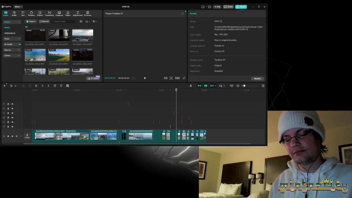This screenshot has width=352, height=198.
Task: Expand the Yours section
Action: point(19,39)
